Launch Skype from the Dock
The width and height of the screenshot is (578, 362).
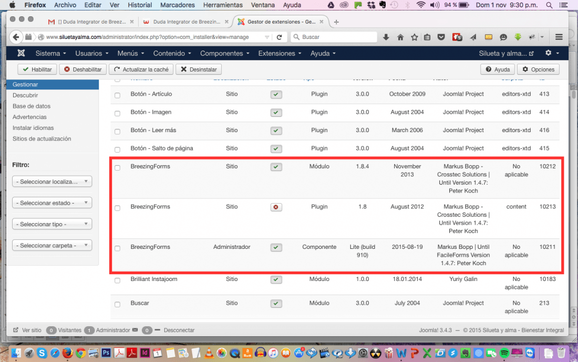point(42,353)
